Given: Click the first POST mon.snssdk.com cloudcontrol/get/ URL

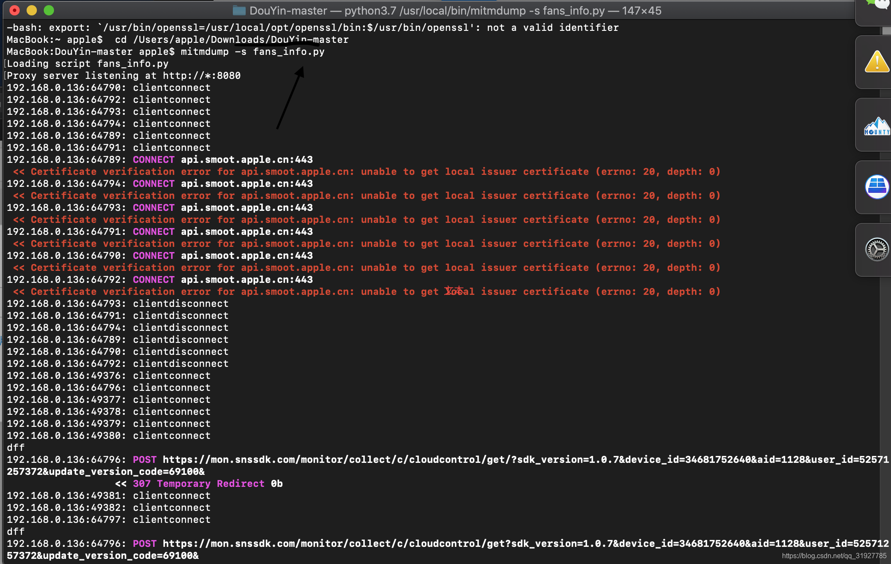Looking at the screenshot, I should (x=526, y=459).
